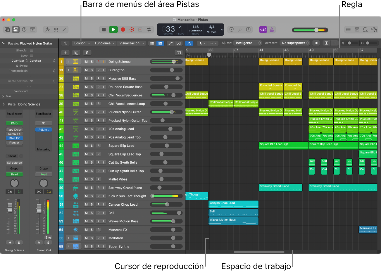Screen dimensions: 381x272
Task: Toggle the metronome click icon
Action: click(272, 30)
